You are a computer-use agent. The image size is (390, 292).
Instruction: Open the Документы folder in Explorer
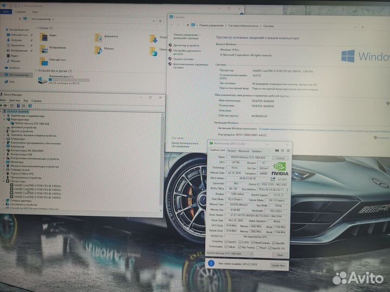coord(99,38)
